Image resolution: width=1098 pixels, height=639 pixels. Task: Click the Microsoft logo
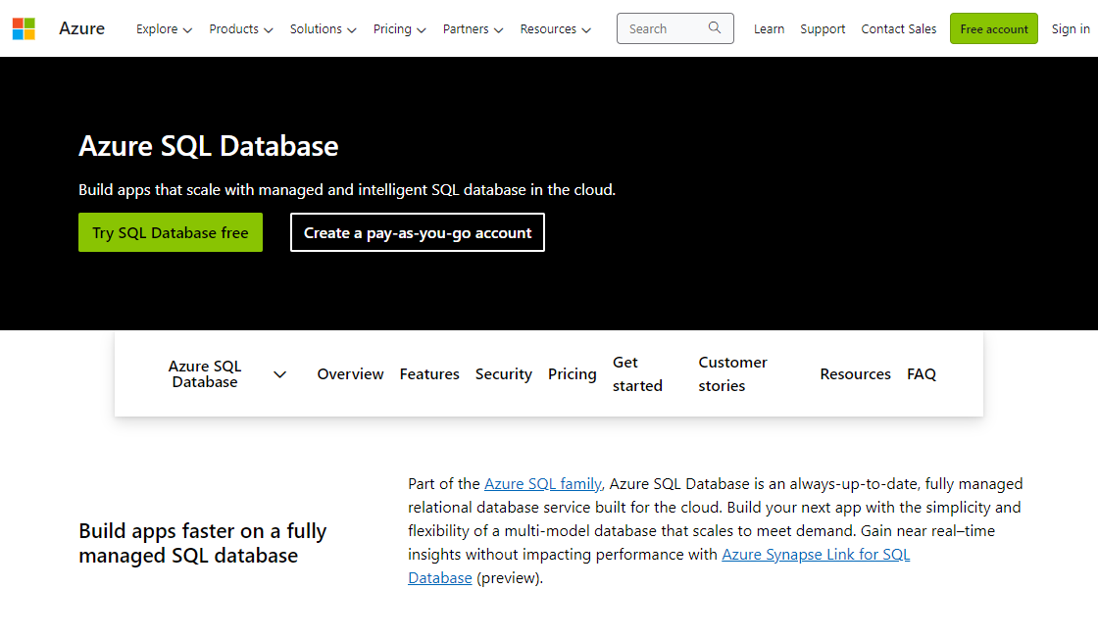(x=24, y=28)
